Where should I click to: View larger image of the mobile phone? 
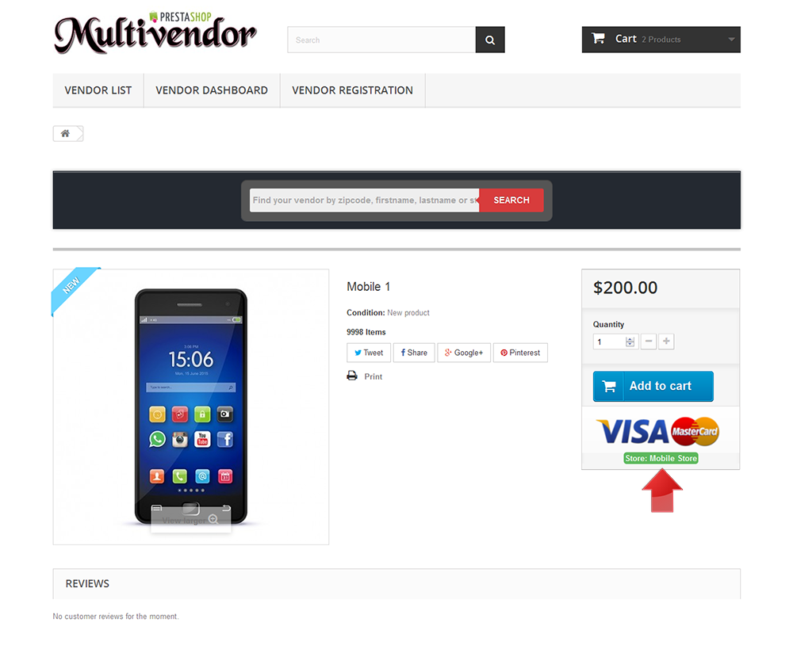tap(190, 520)
